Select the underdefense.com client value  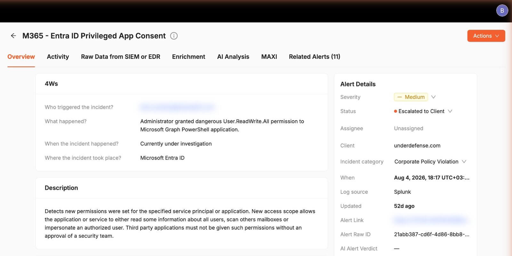pos(417,146)
